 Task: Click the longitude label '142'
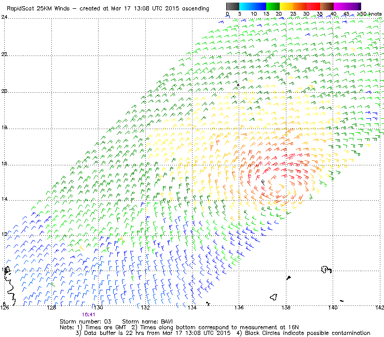(379, 307)
